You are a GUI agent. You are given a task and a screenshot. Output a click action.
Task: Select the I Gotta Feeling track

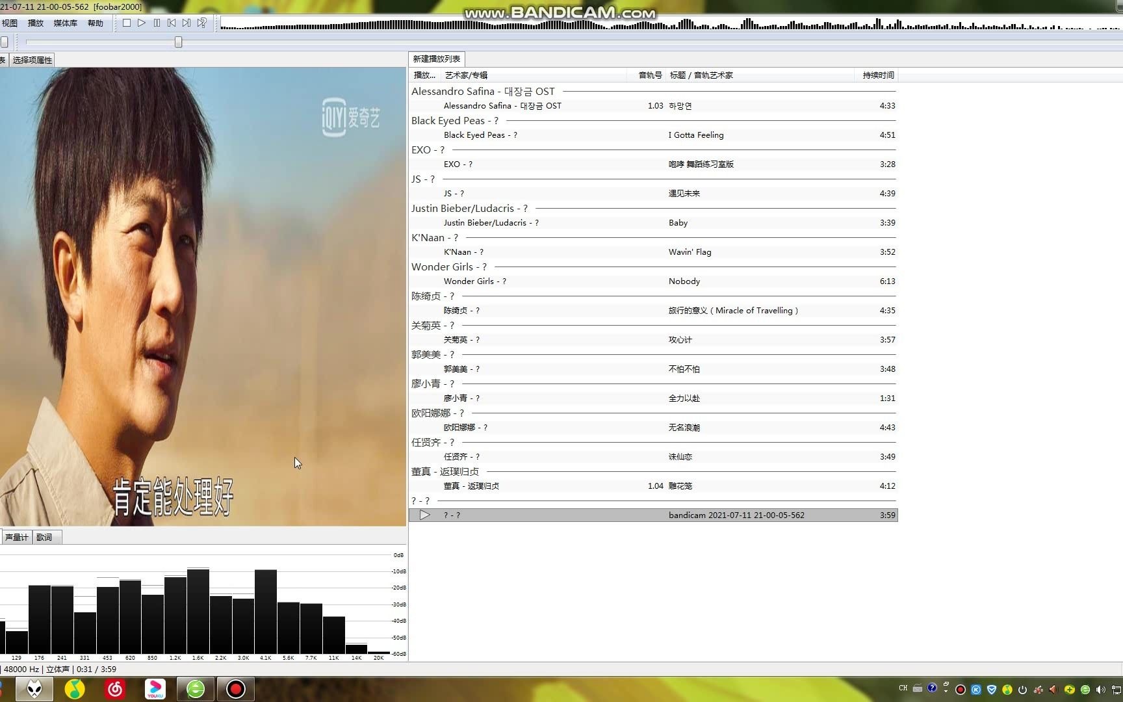point(653,135)
